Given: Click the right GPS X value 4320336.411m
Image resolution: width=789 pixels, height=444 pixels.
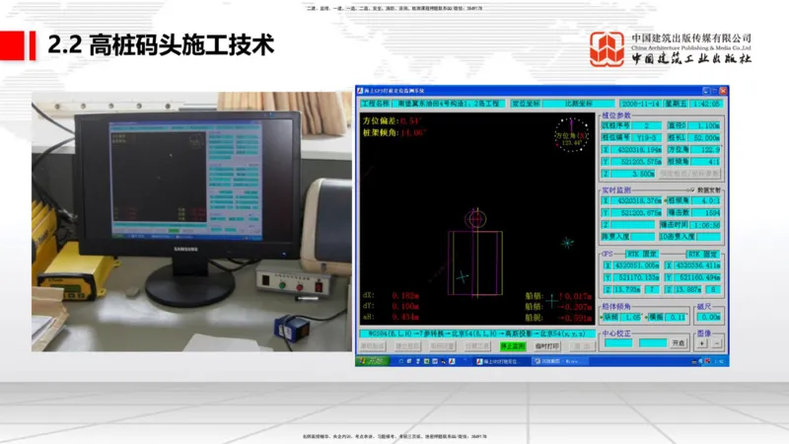Looking at the screenshot, I should click(697, 264).
